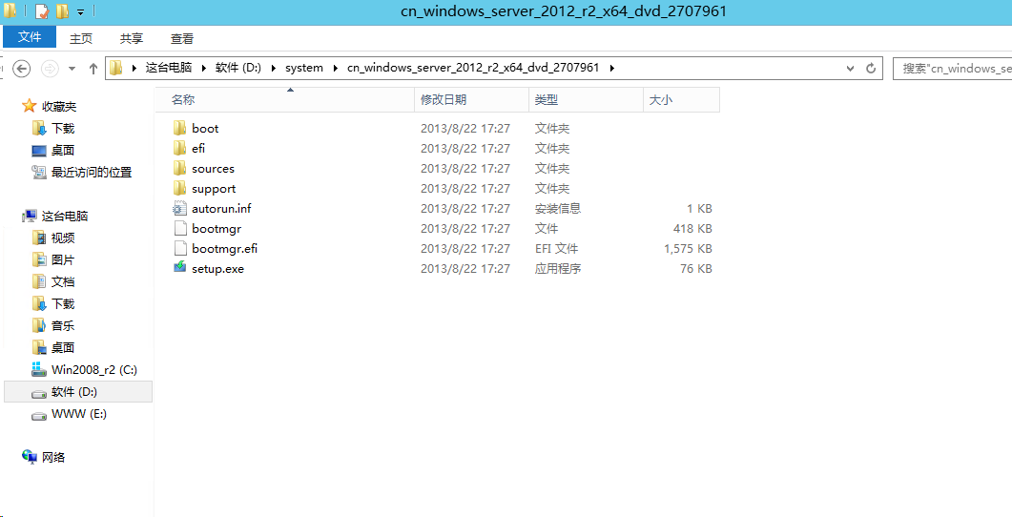Click the search box for this folder

(x=953, y=68)
